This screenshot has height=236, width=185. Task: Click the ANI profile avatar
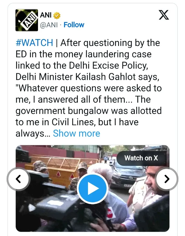[x=27, y=20]
